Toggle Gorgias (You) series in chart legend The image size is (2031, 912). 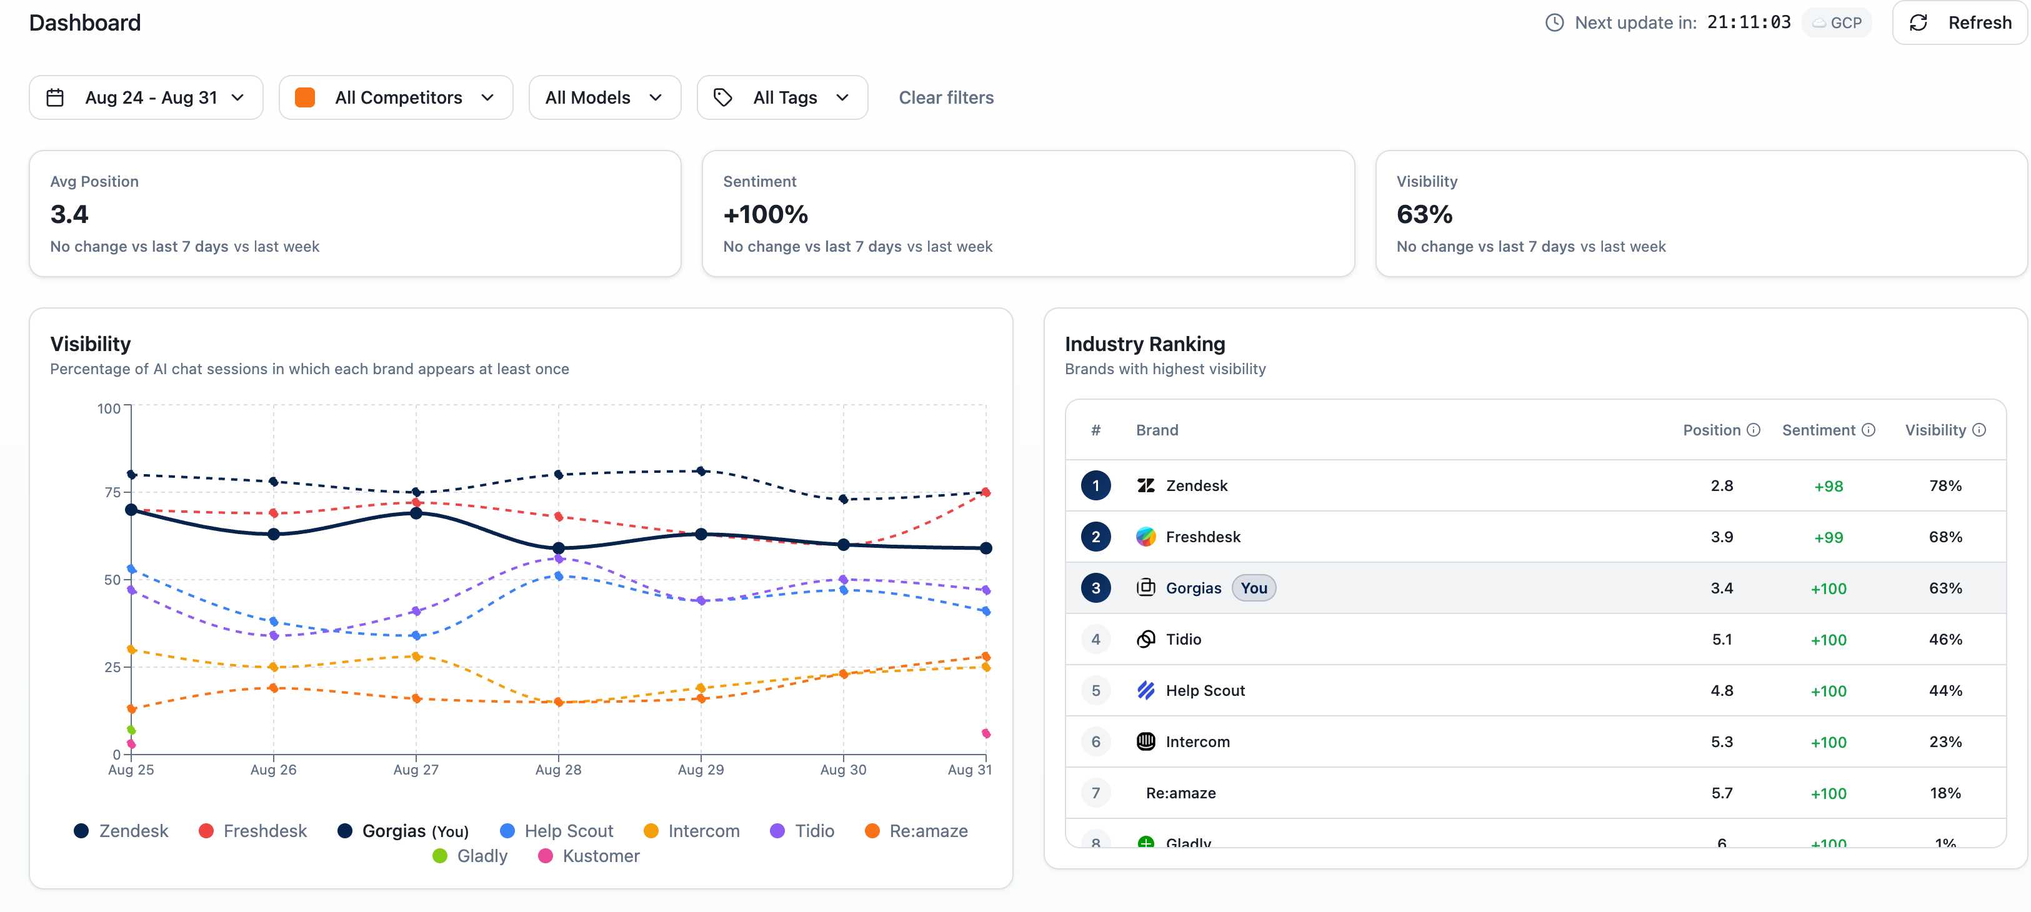tap(403, 831)
